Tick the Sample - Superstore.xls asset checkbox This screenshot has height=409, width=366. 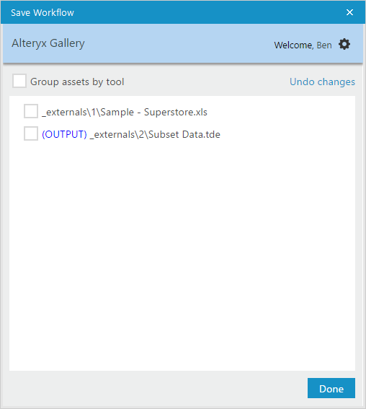[31, 111]
